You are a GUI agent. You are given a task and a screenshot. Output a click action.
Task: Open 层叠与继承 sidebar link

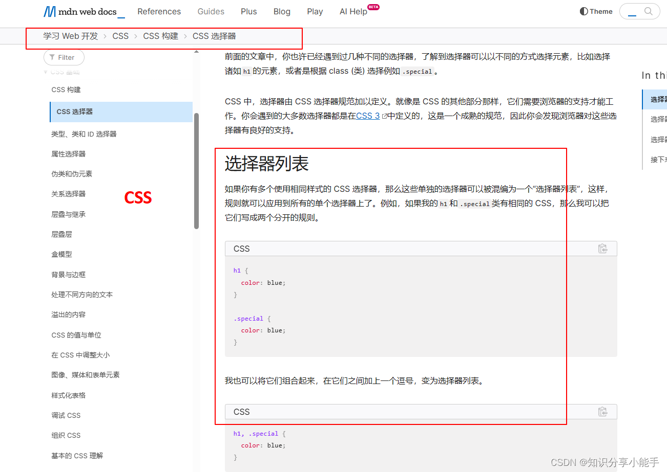[x=69, y=214]
